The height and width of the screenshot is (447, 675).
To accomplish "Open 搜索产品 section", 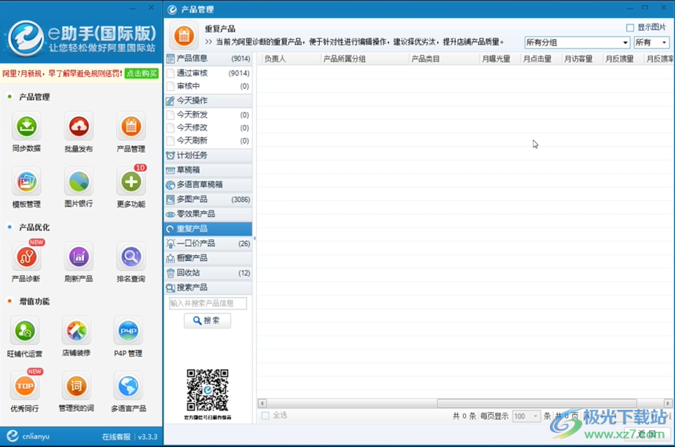I will click(x=208, y=288).
